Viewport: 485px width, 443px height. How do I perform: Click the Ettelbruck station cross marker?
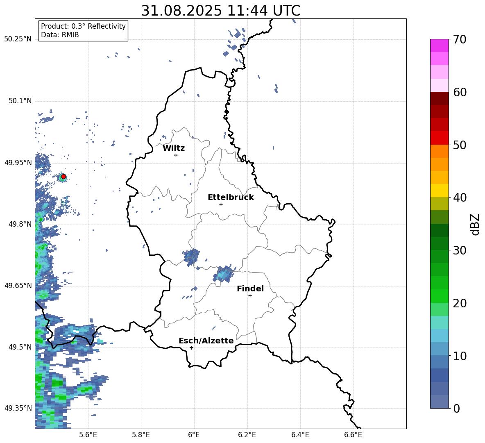click(x=221, y=204)
